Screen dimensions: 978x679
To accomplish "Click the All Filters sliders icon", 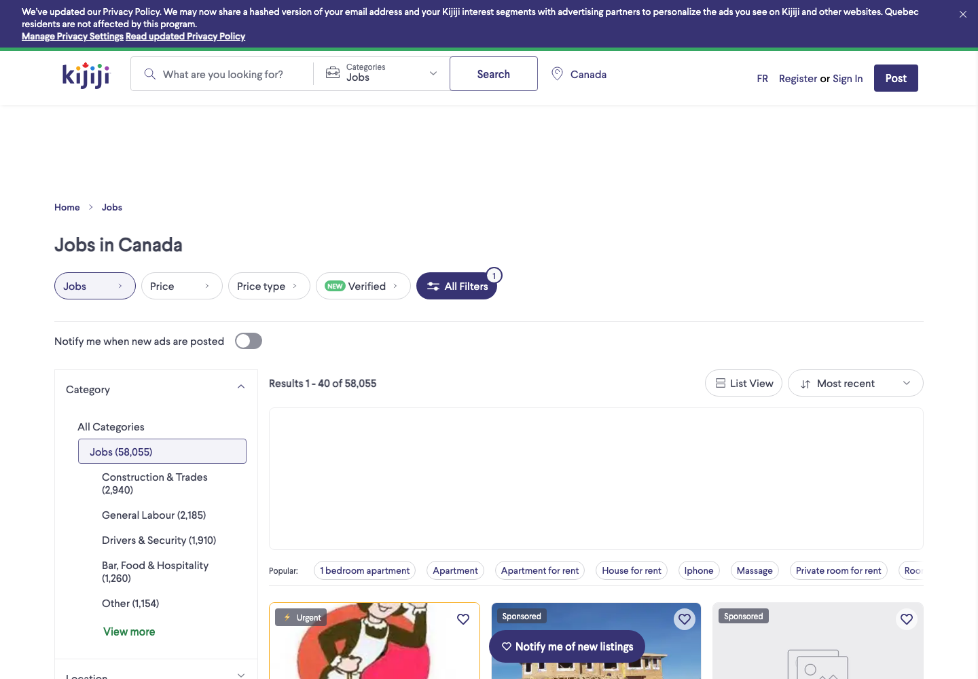I will point(433,287).
